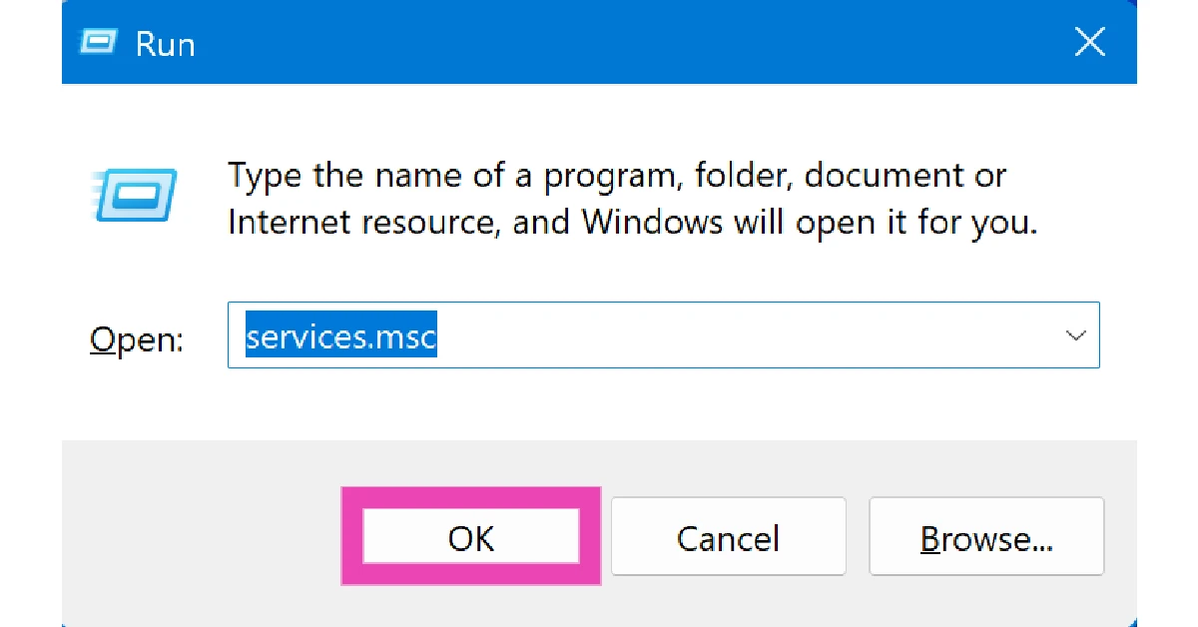Click the underlined O in Open

pyautogui.click(x=103, y=339)
